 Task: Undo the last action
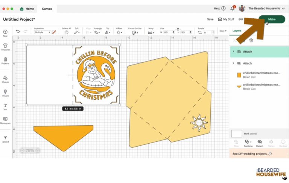[18, 31]
